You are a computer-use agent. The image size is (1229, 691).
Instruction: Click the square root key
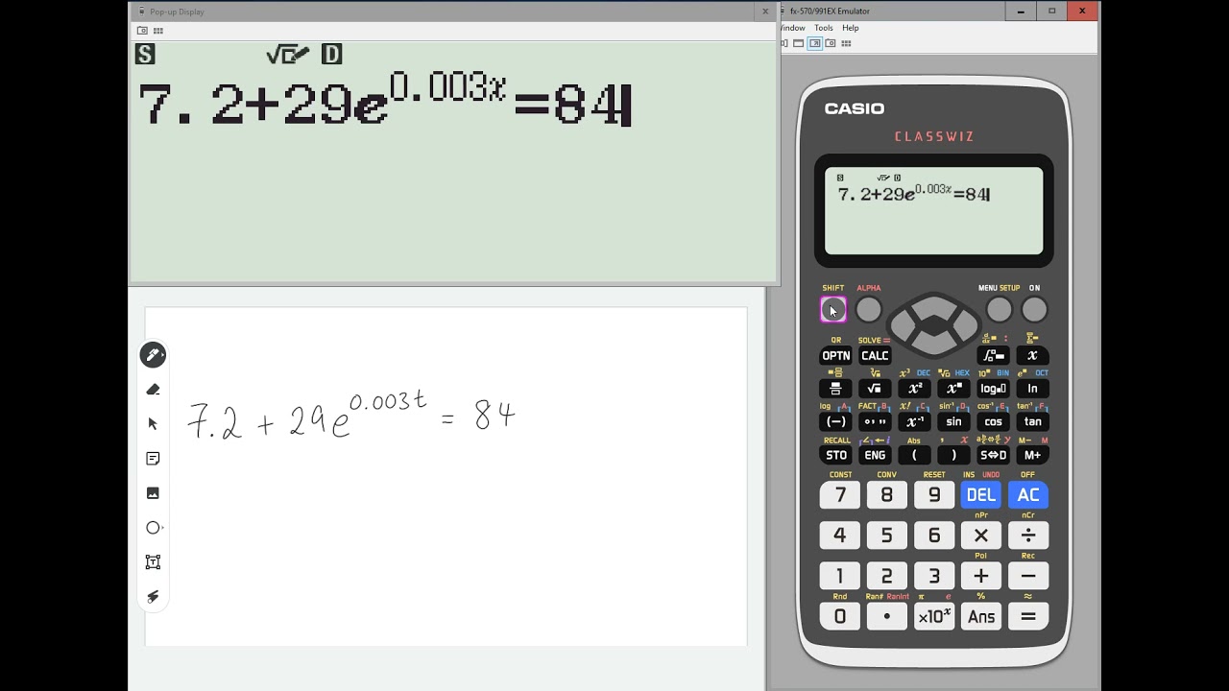[875, 389]
